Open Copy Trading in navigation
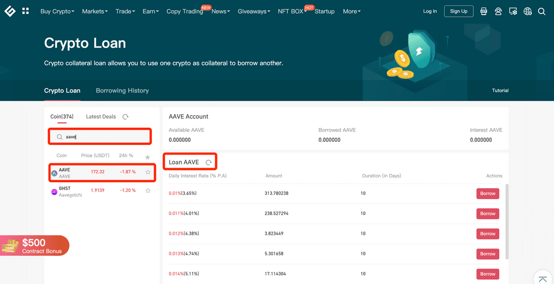Image resolution: width=554 pixels, height=284 pixels. click(185, 11)
